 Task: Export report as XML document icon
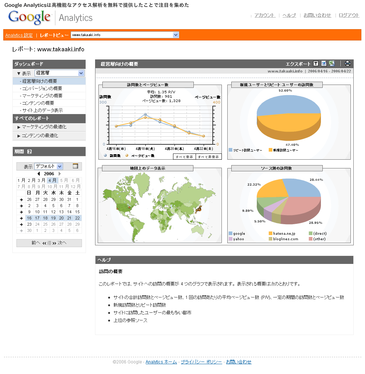[324, 63]
